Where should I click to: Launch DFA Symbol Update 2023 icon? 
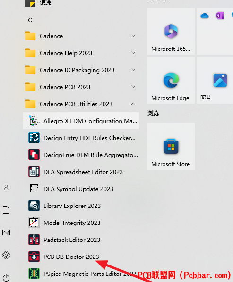point(34,189)
